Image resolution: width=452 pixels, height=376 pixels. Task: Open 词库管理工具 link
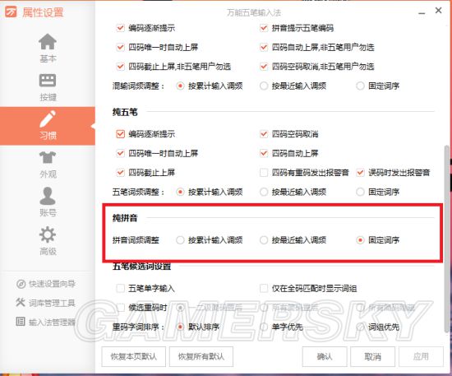[52, 303]
